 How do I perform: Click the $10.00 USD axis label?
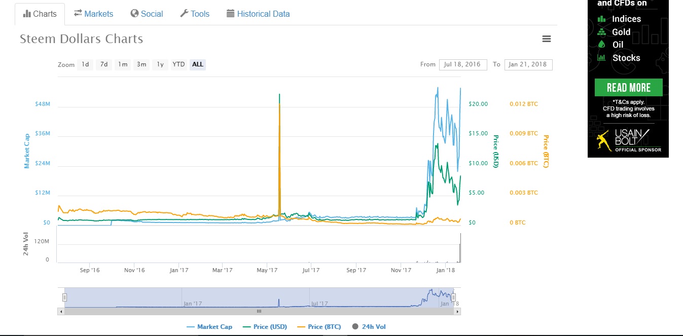point(479,163)
